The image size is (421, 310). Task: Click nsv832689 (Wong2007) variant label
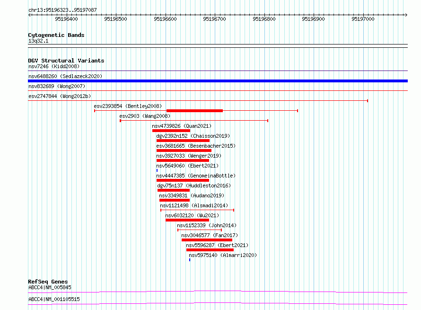pyautogui.click(x=57, y=86)
